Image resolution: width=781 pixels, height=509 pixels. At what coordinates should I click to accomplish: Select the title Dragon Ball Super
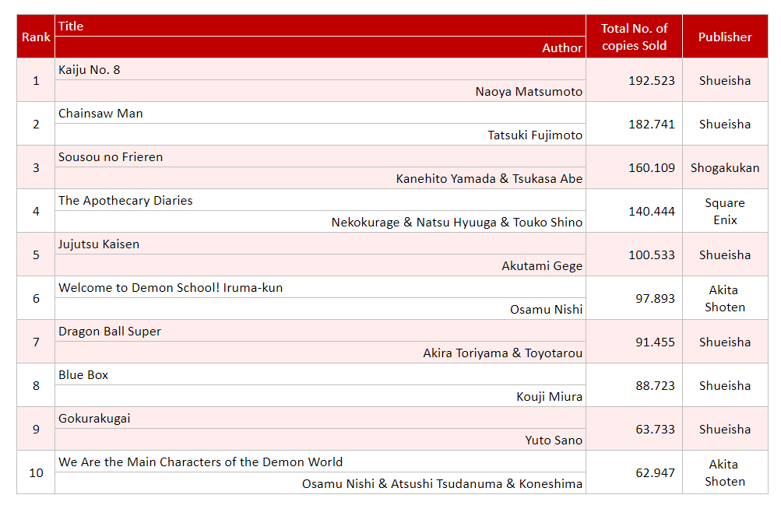point(110,332)
